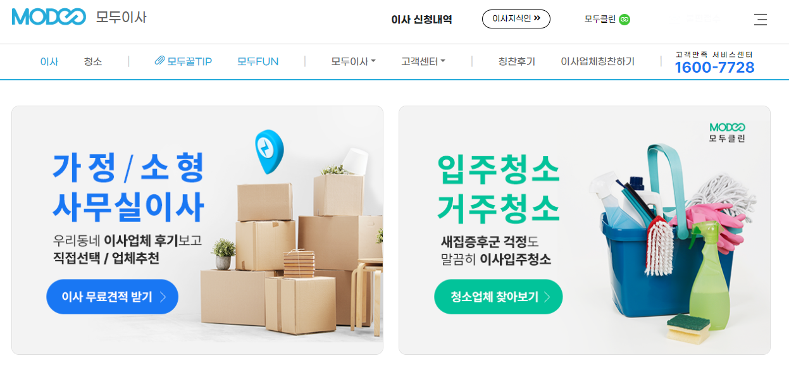Go to 칭찬후기 page

point(517,61)
